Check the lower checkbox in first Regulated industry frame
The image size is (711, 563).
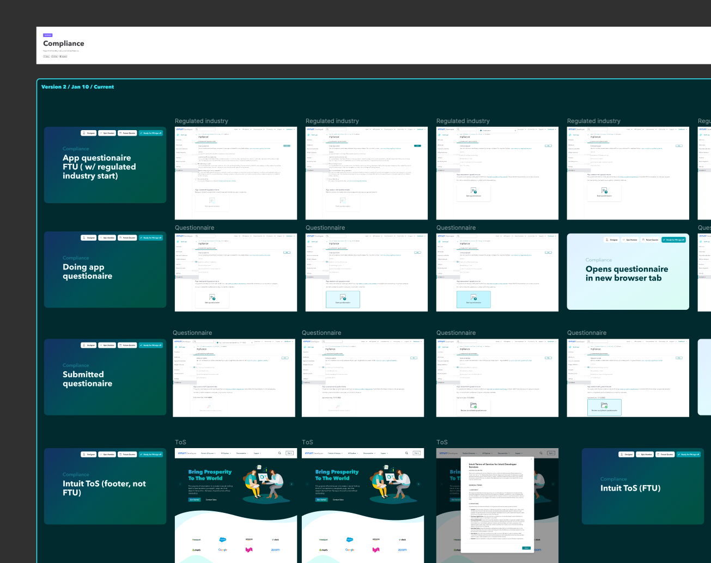click(x=197, y=179)
